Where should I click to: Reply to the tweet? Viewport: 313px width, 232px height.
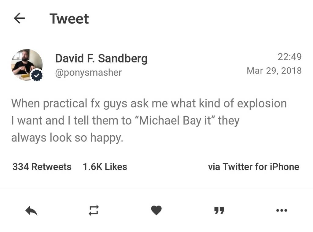click(31, 211)
